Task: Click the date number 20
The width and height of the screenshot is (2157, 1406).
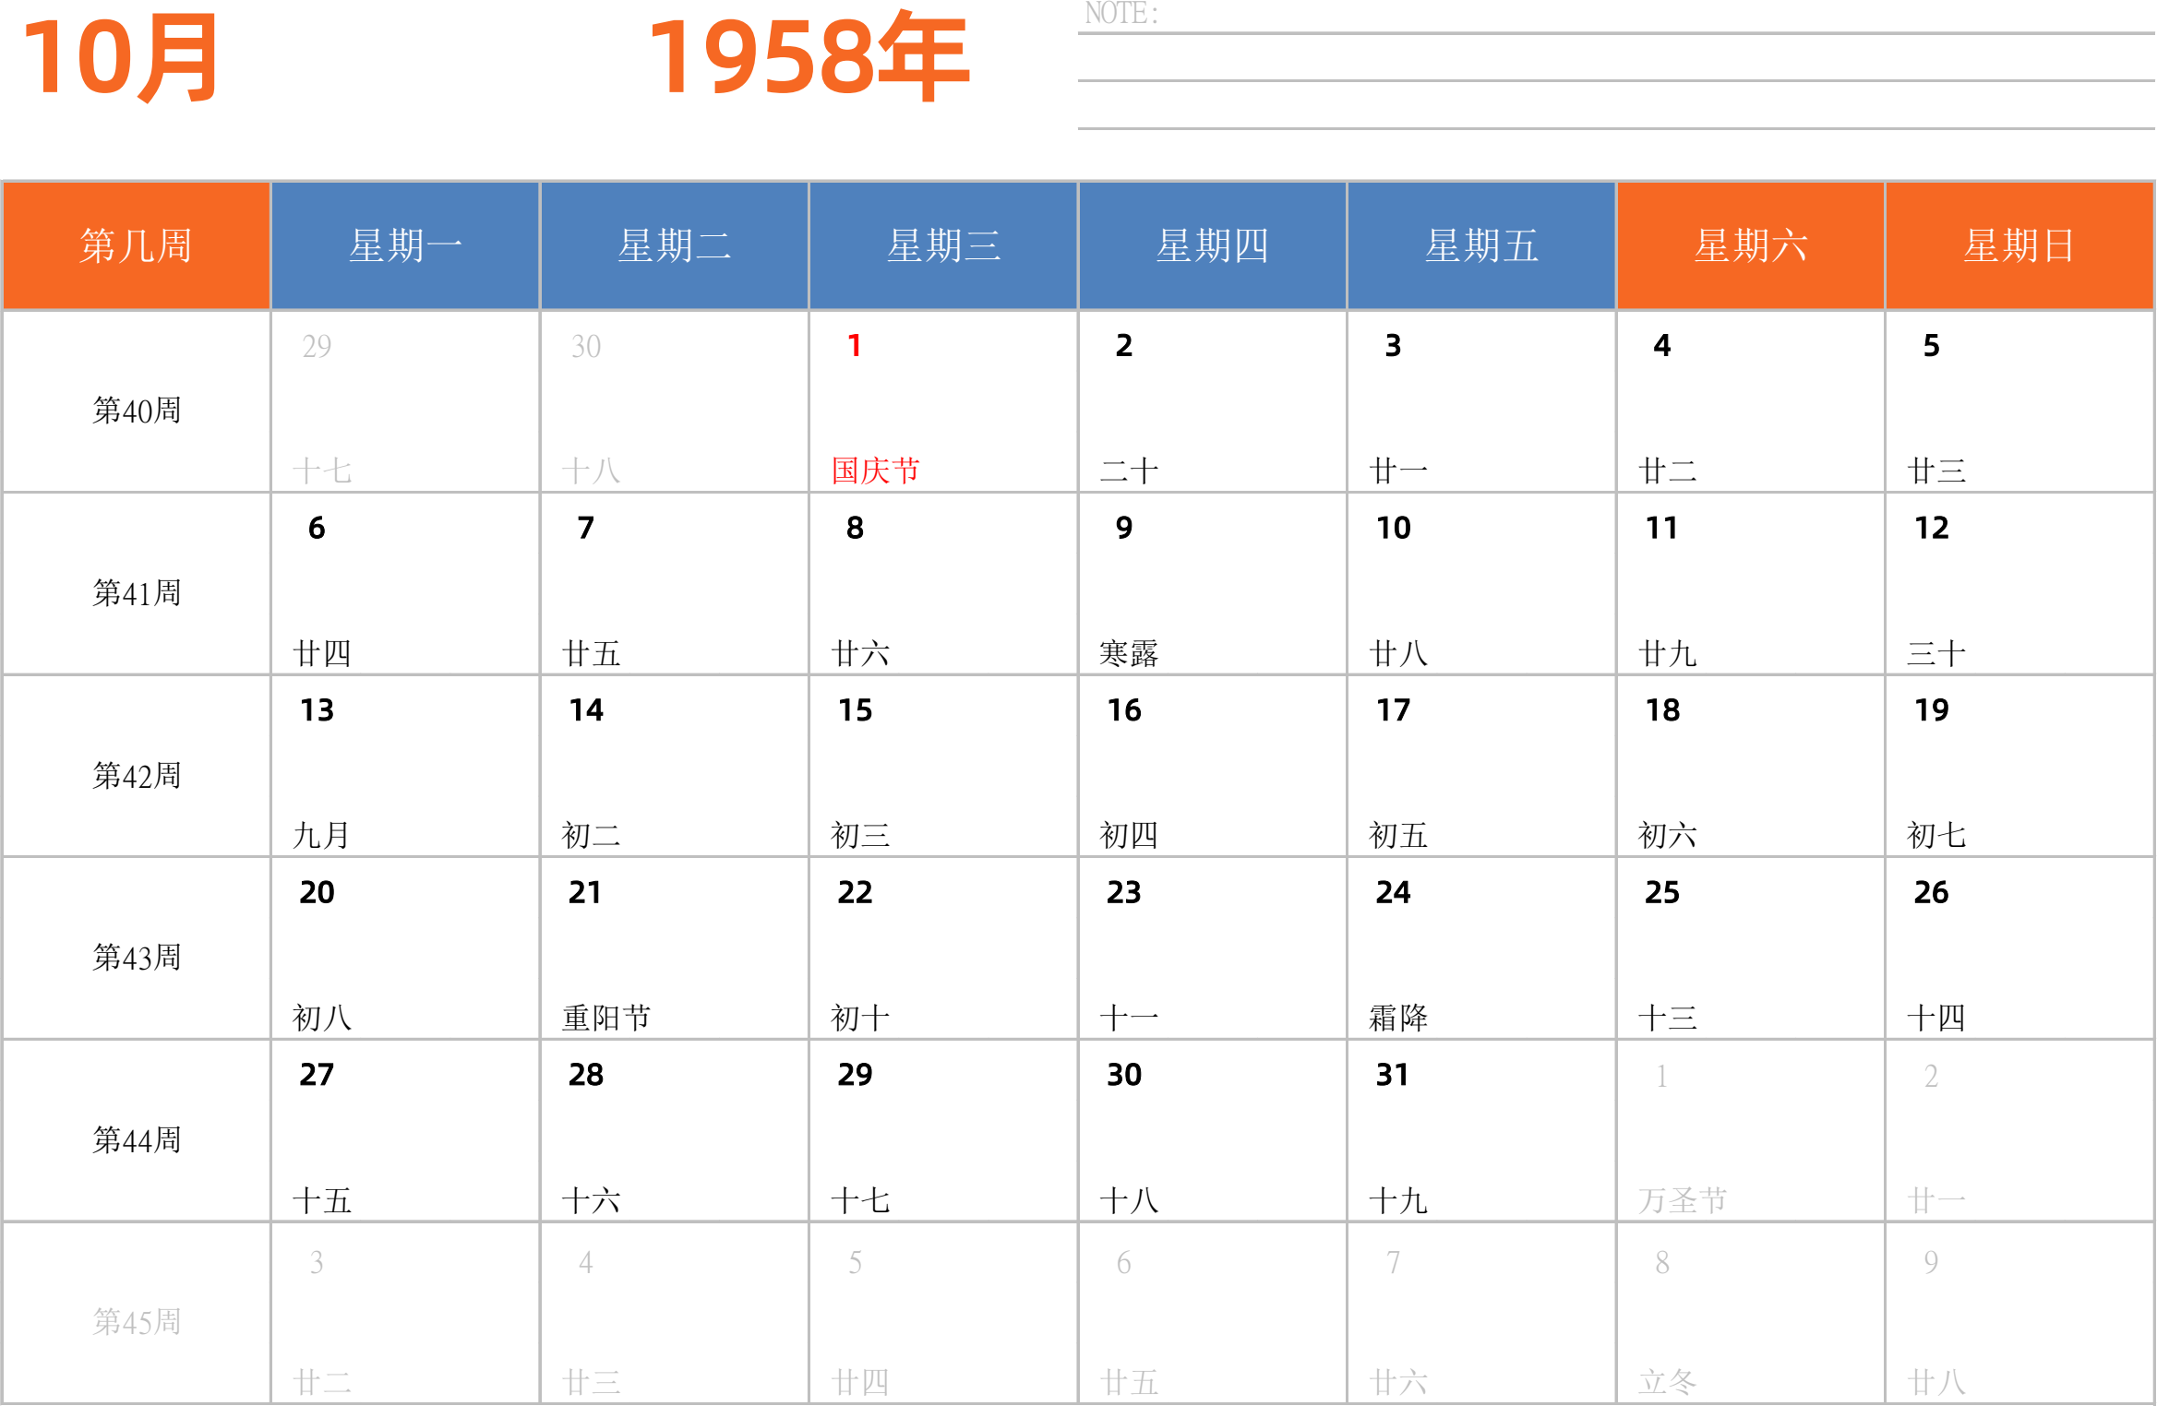Action: click(317, 892)
